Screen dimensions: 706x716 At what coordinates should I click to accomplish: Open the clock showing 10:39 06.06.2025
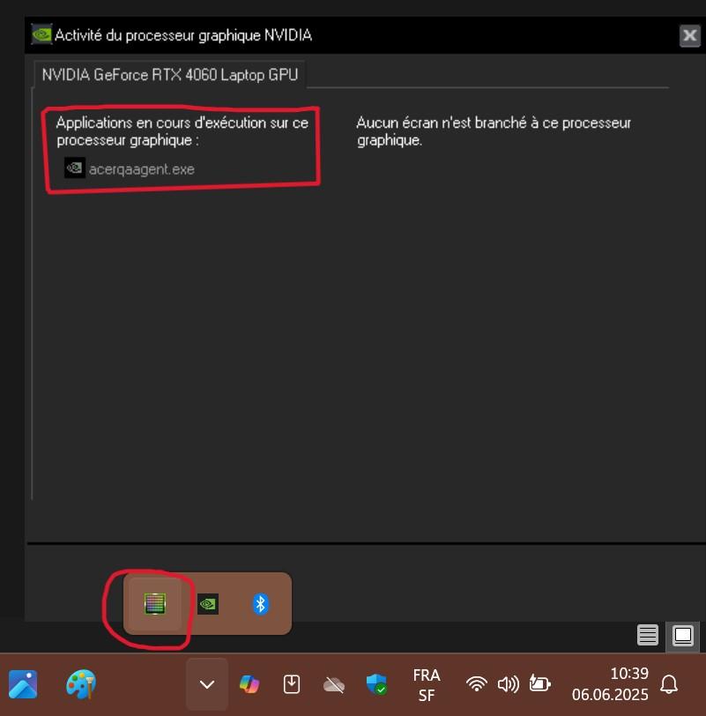tap(610, 684)
